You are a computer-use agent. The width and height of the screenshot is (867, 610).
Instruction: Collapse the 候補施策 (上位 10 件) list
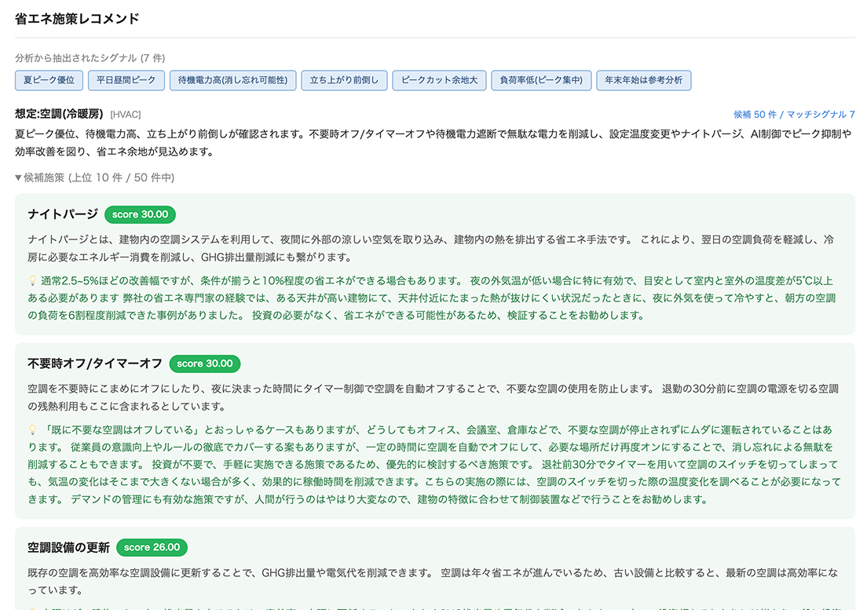point(94,177)
